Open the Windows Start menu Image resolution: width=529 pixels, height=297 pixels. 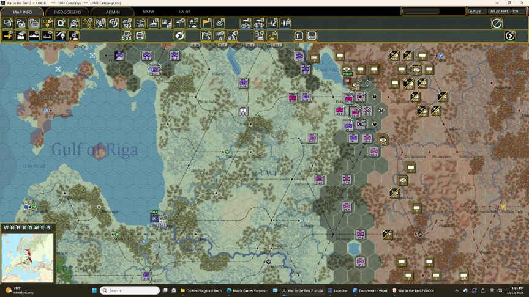coord(94,290)
